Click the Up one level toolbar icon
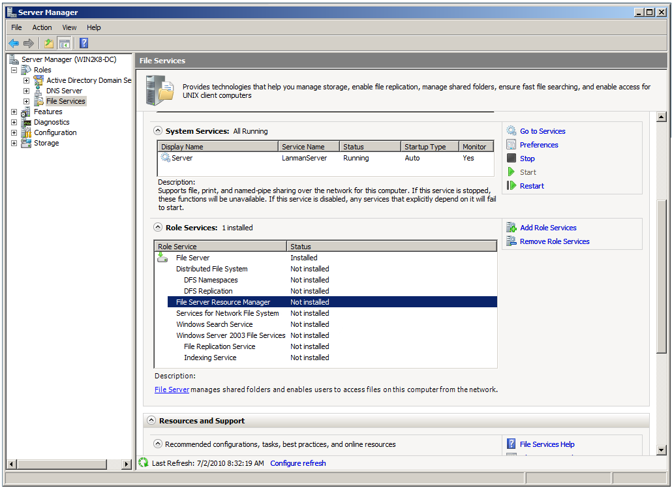 (x=49, y=43)
